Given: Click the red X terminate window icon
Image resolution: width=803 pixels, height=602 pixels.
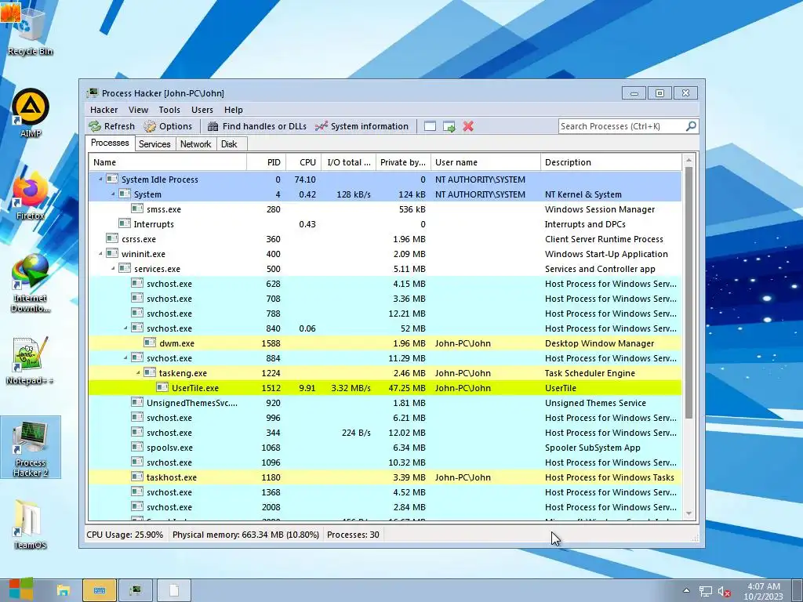Looking at the screenshot, I should [468, 126].
